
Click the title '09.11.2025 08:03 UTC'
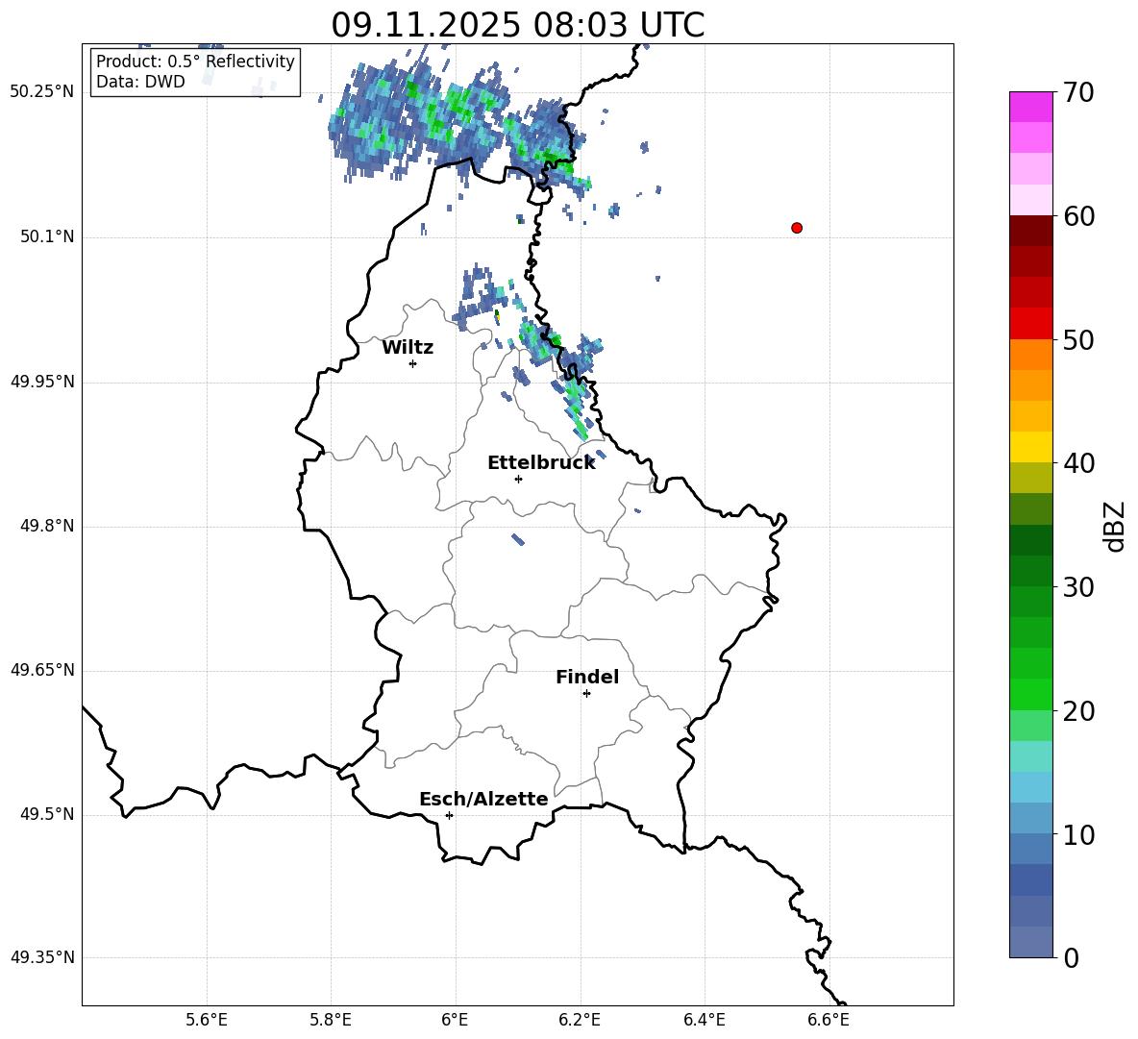[x=517, y=25]
